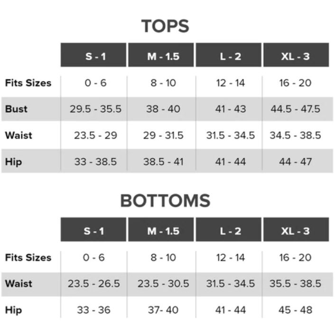Click the Tops Hip value 44 - 47
This screenshot has width=335, height=335.
click(x=296, y=162)
